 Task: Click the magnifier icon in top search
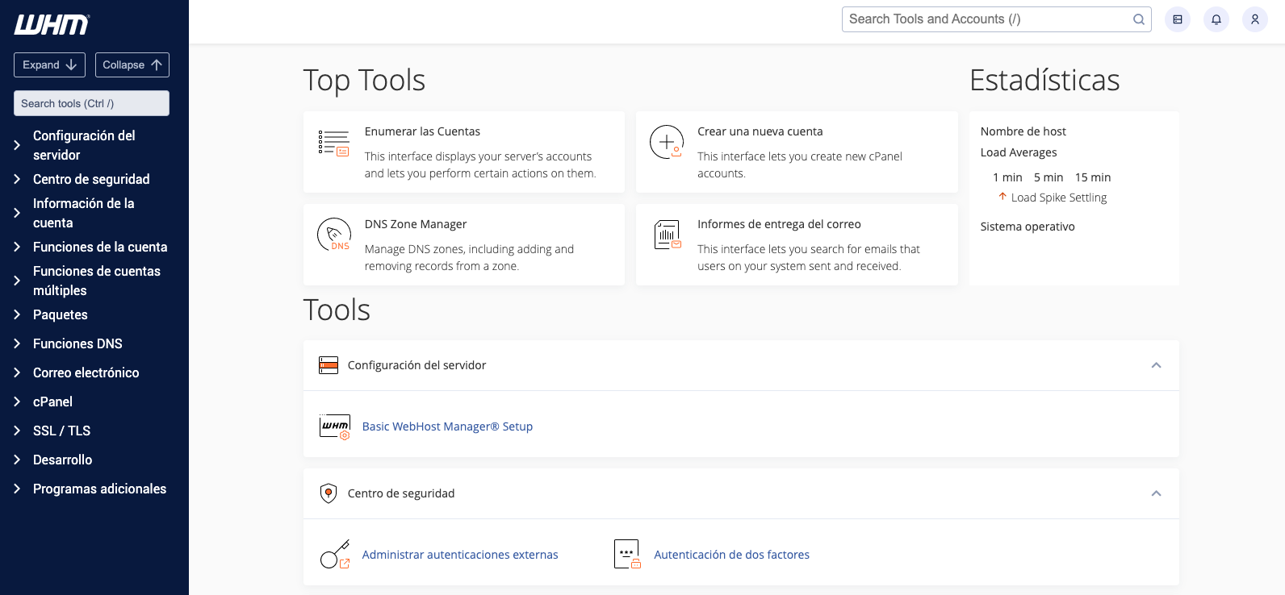1139,19
